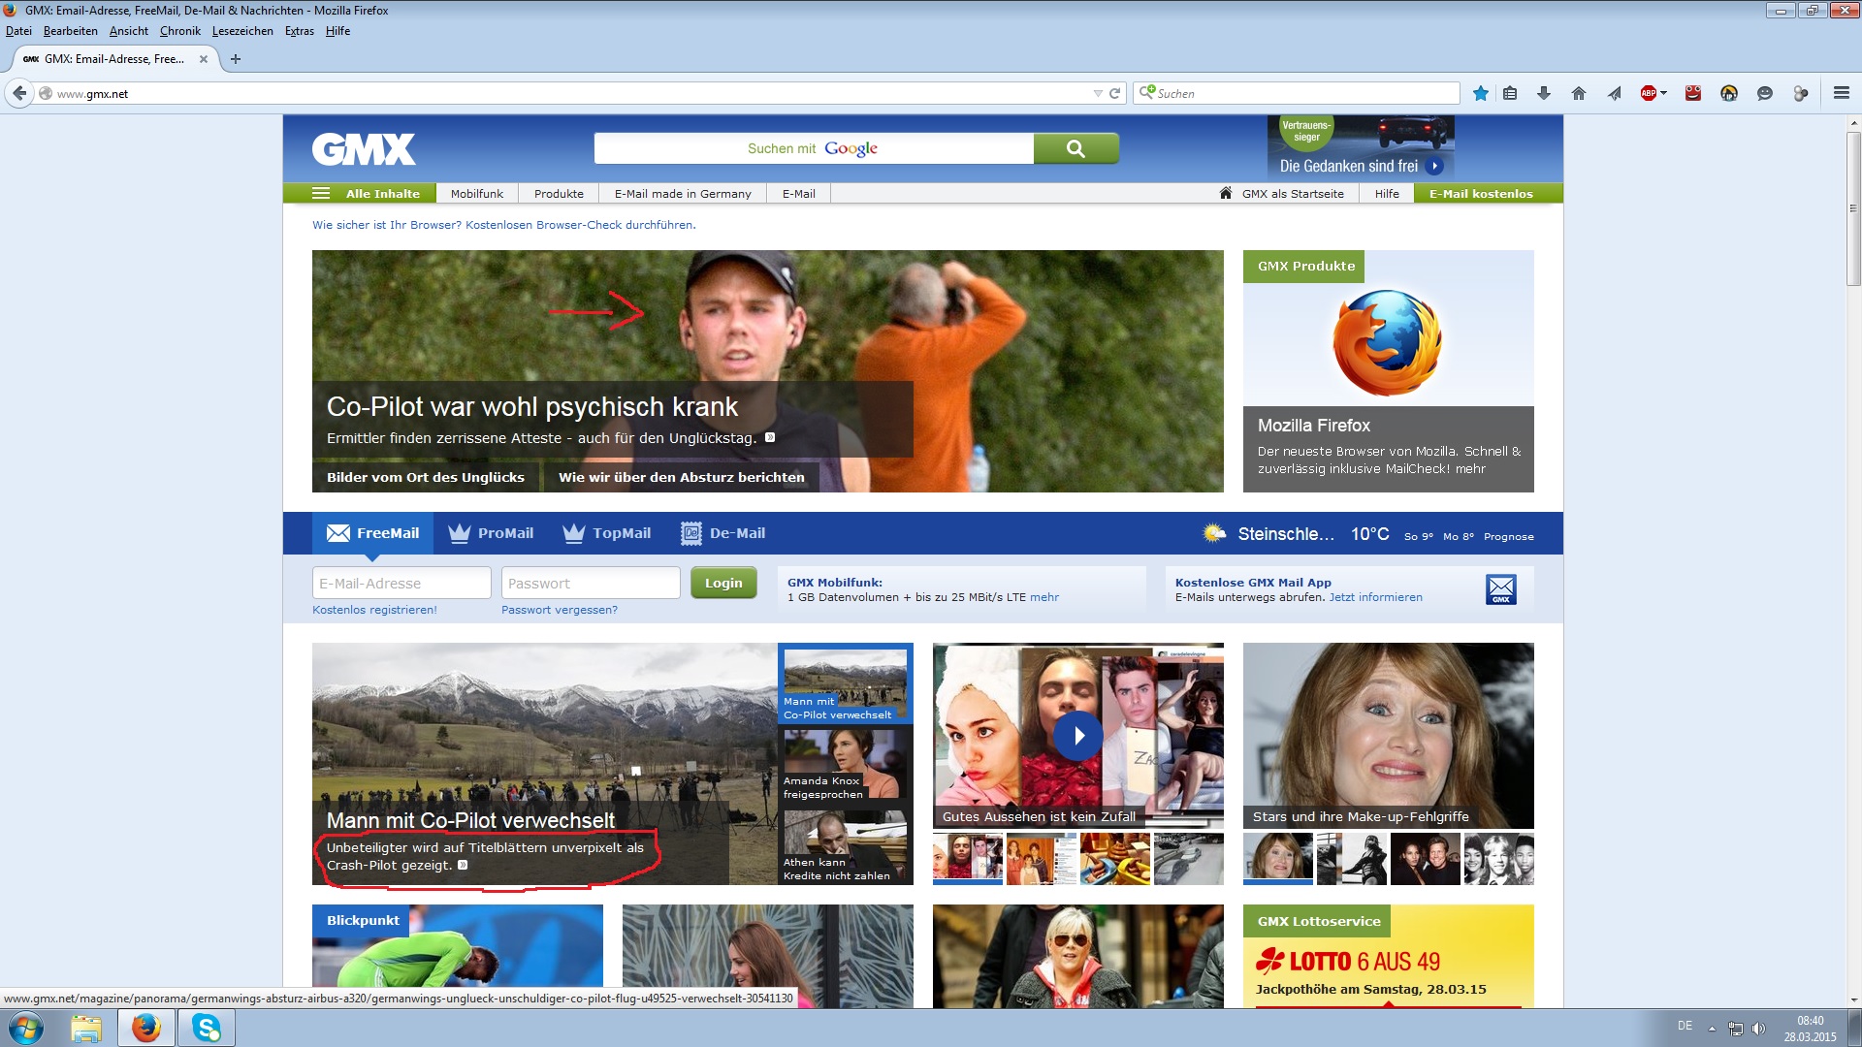Switch to the ProMail tab

(492, 533)
